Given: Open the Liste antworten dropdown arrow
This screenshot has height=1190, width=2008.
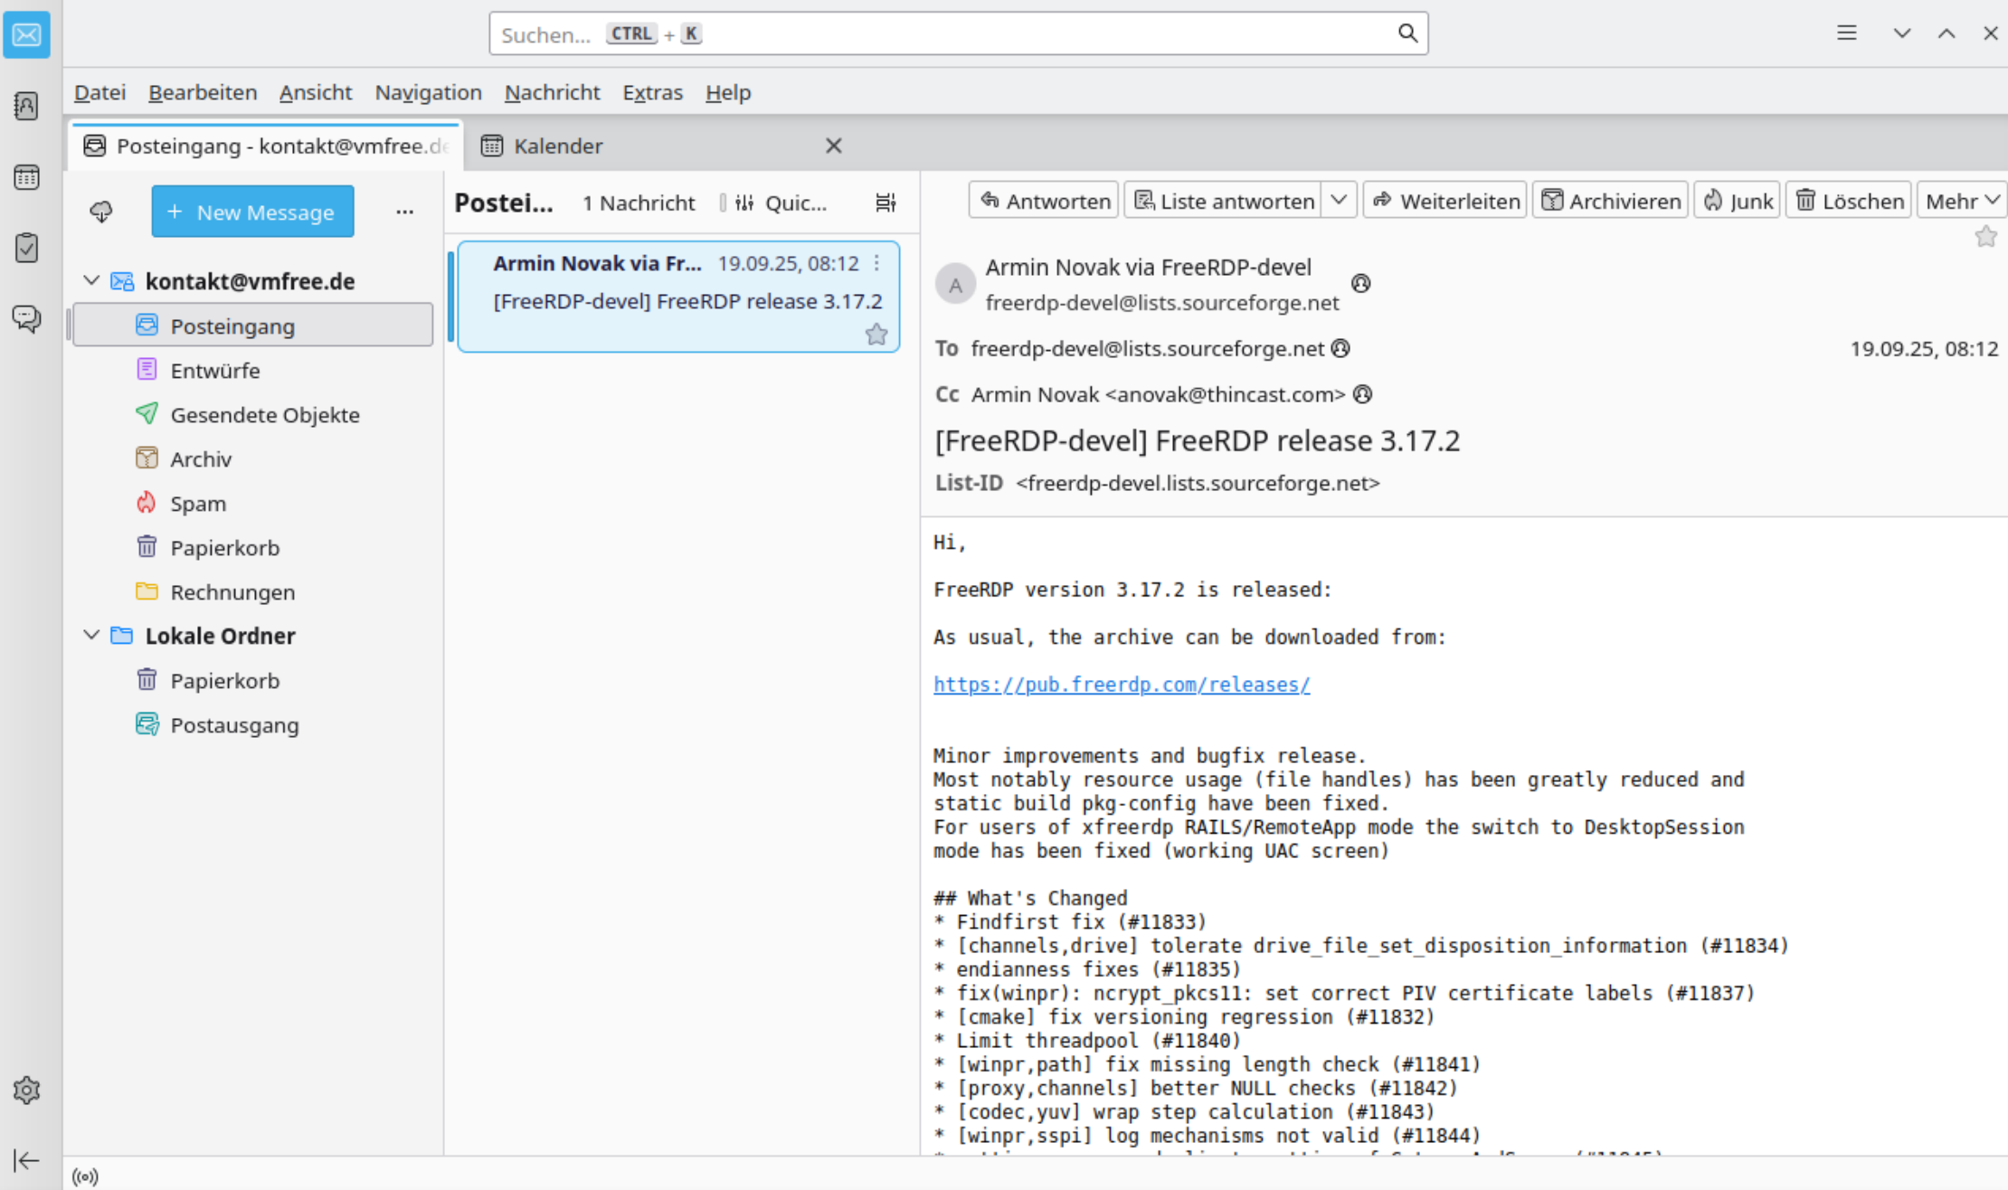Looking at the screenshot, I should click(x=1340, y=200).
